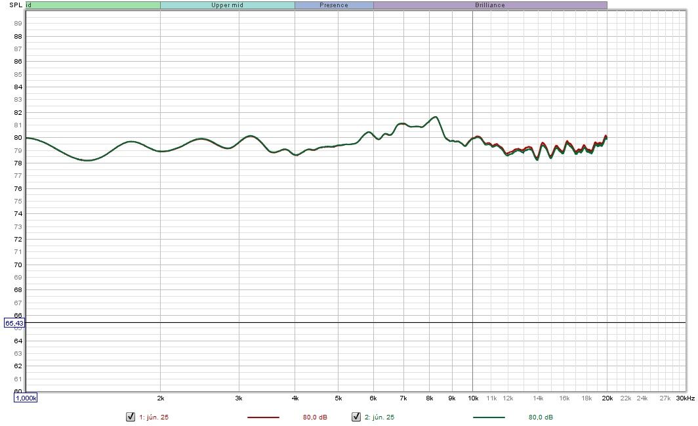Viewport: 698px width, 426px height.
Task: Click the '2: jún. 25' legend label
Action: point(380,417)
